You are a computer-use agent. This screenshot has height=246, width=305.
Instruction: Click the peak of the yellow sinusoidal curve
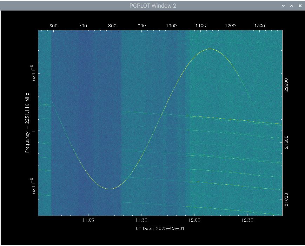(x=210, y=49)
